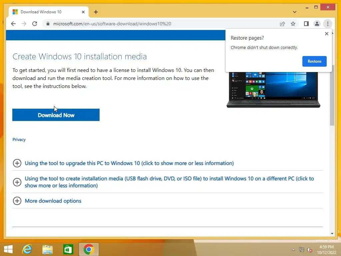Share this page using the share icon
This screenshot has width=341, height=256.
[x=282, y=24]
